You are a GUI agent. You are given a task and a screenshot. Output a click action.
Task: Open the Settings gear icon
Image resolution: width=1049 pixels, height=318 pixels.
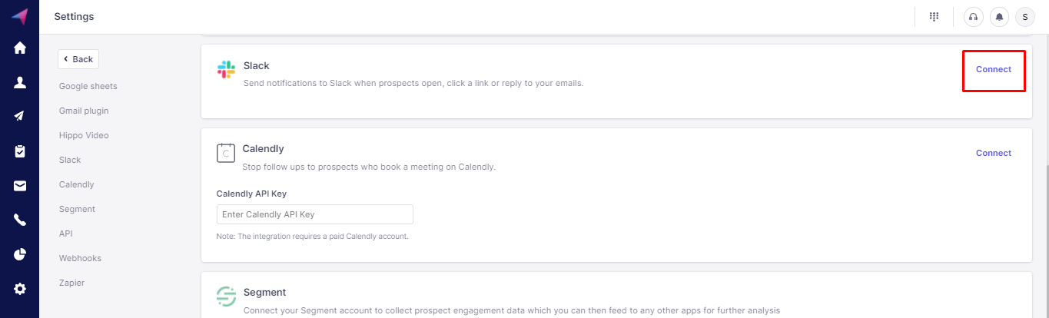[20, 289]
